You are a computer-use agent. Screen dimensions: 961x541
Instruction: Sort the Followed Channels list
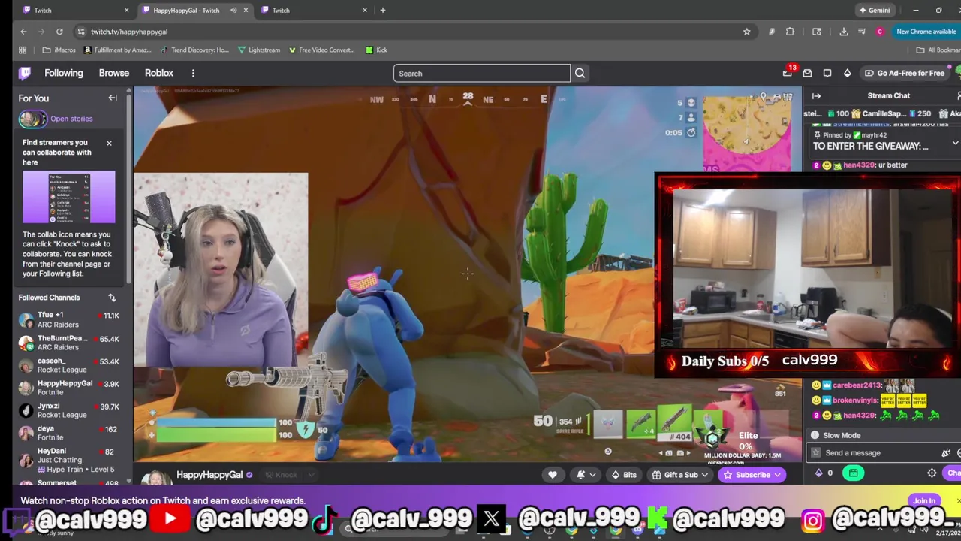pos(112,298)
